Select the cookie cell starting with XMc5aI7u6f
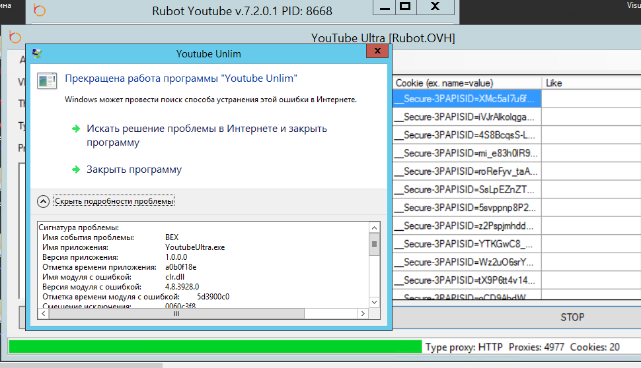The width and height of the screenshot is (641, 368). [467, 98]
